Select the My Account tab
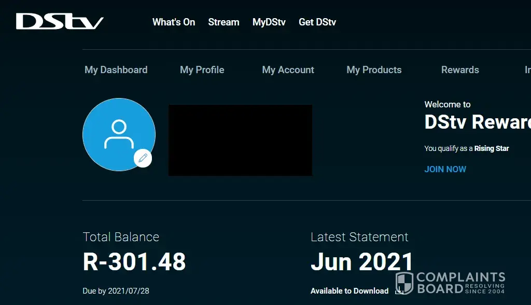The width and height of the screenshot is (531, 305). pyautogui.click(x=288, y=70)
